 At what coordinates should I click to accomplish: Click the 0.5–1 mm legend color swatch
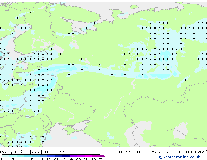(13, 156)
